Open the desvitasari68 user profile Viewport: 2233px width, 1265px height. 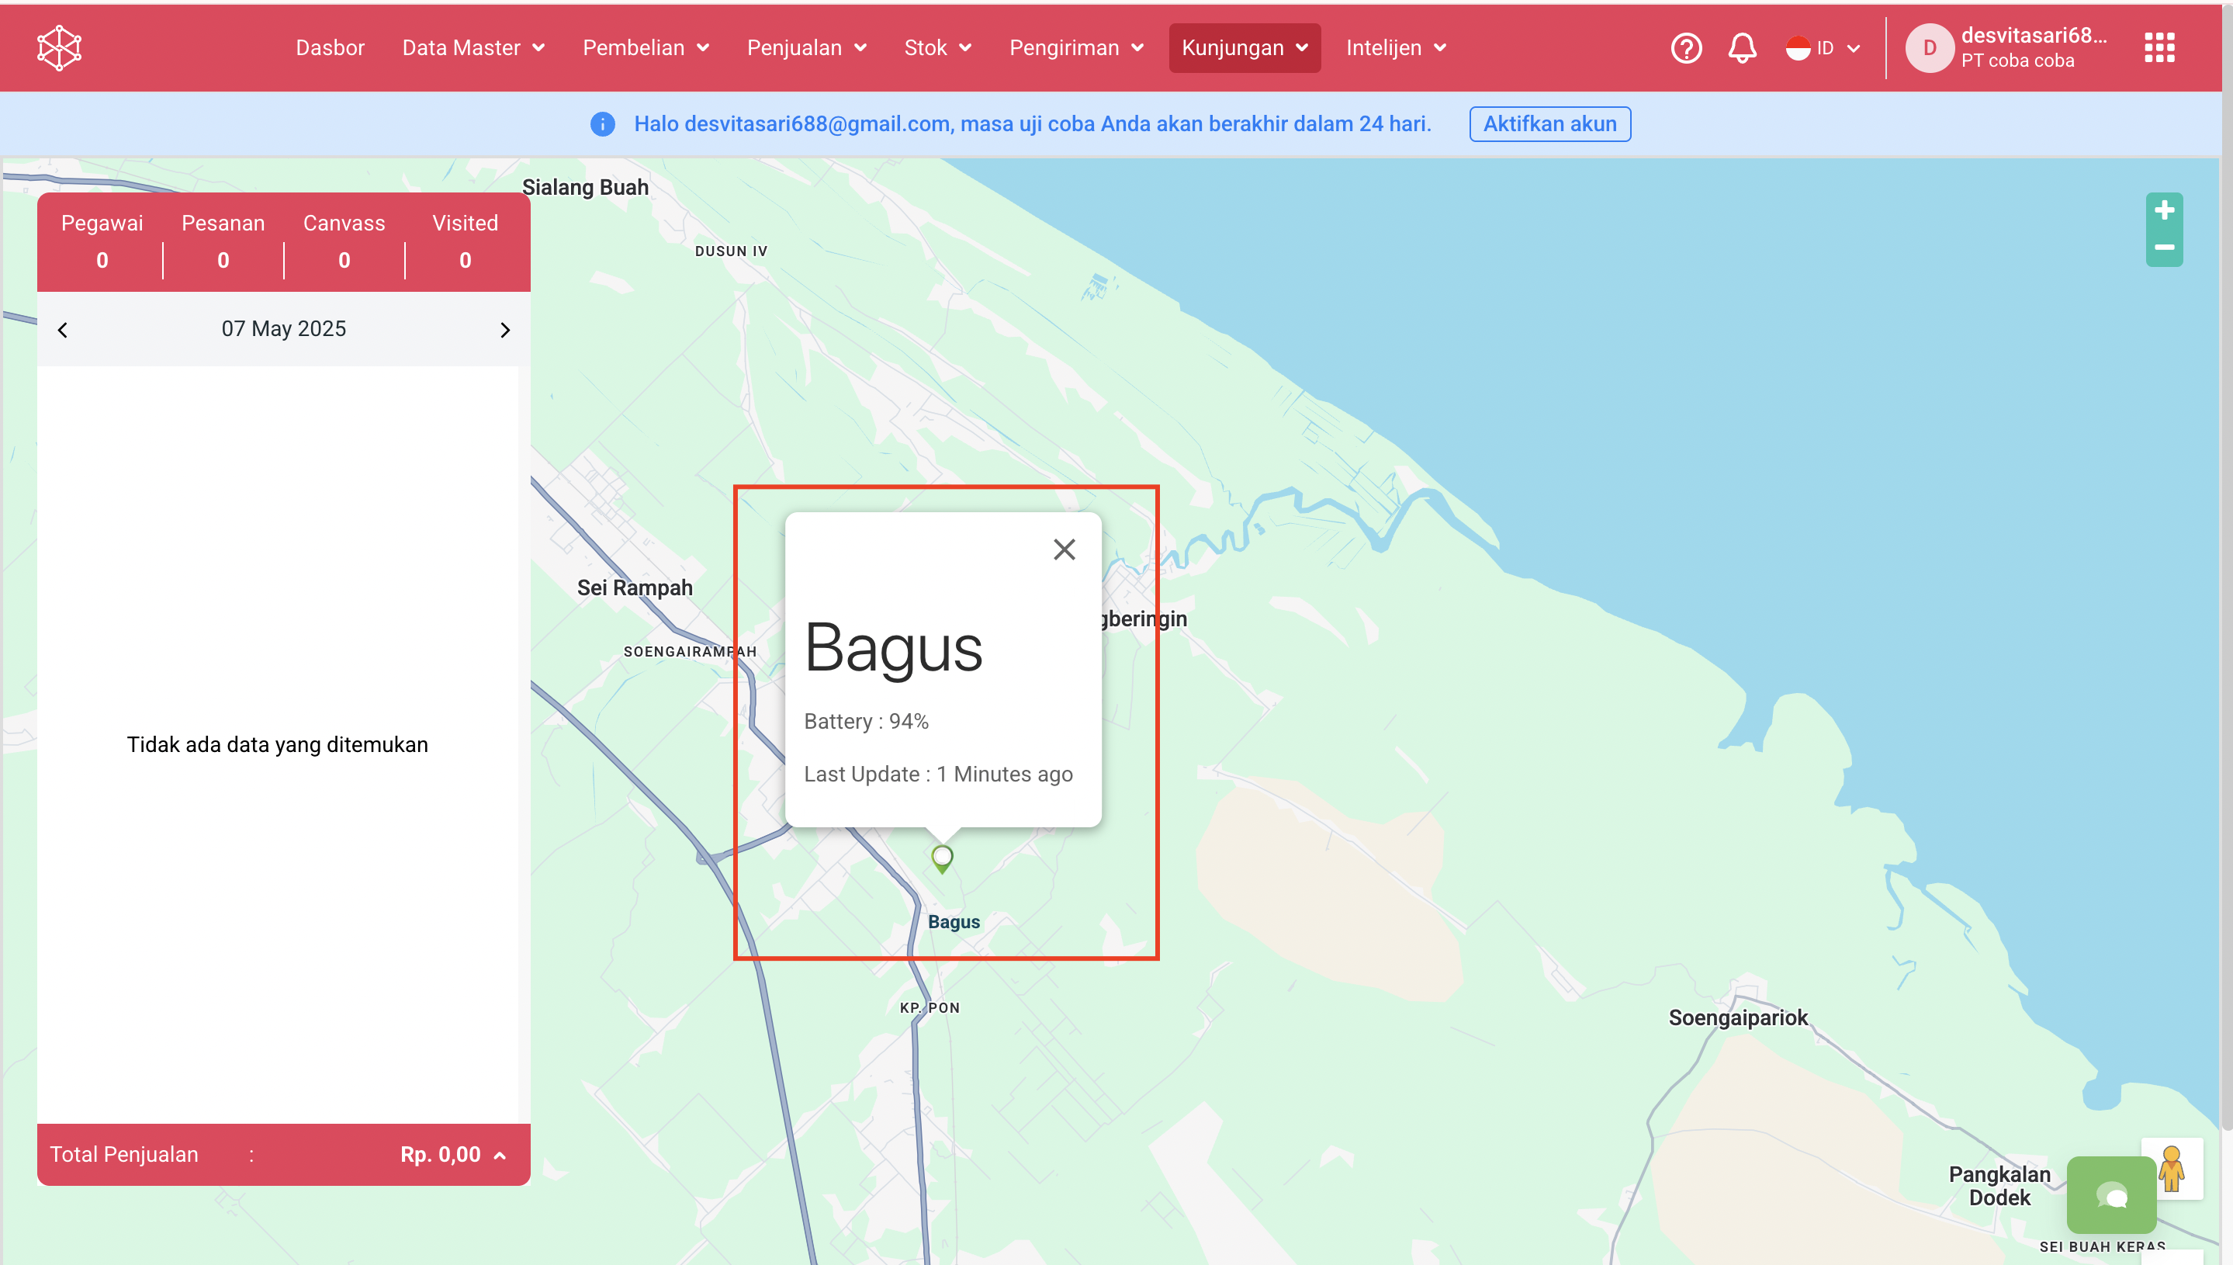2006,48
